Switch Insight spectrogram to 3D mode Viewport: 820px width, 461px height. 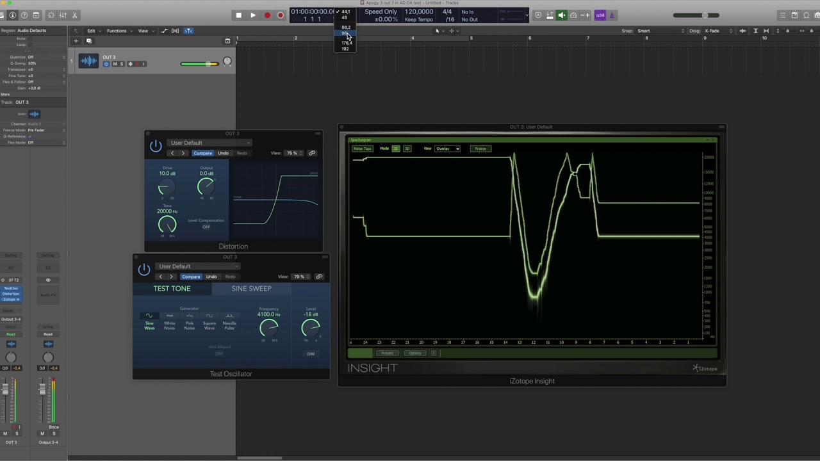click(407, 149)
